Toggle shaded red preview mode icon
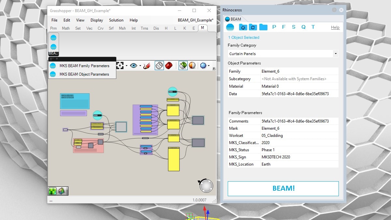 pos(169,66)
